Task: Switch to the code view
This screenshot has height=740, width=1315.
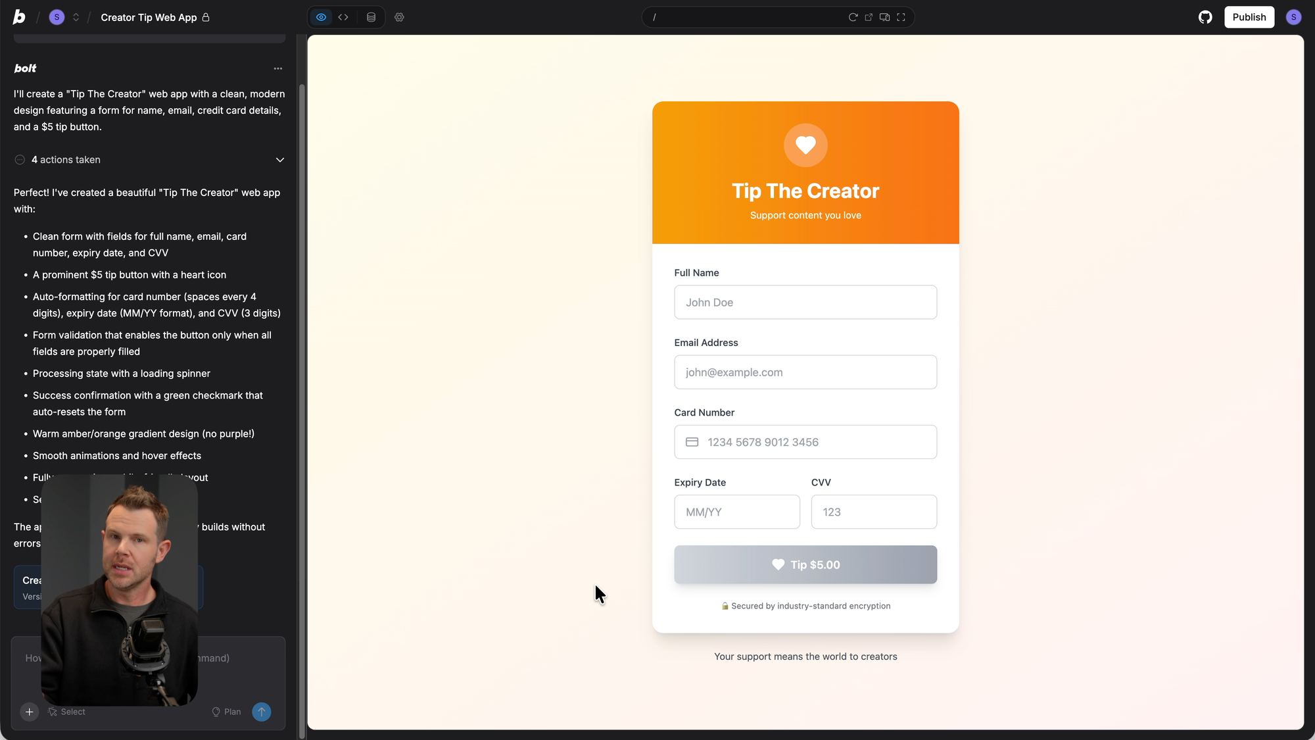Action: 343,17
